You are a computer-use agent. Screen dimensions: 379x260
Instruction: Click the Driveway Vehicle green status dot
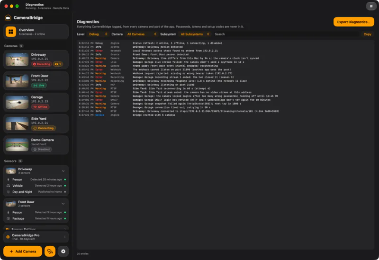[x=65, y=186]
